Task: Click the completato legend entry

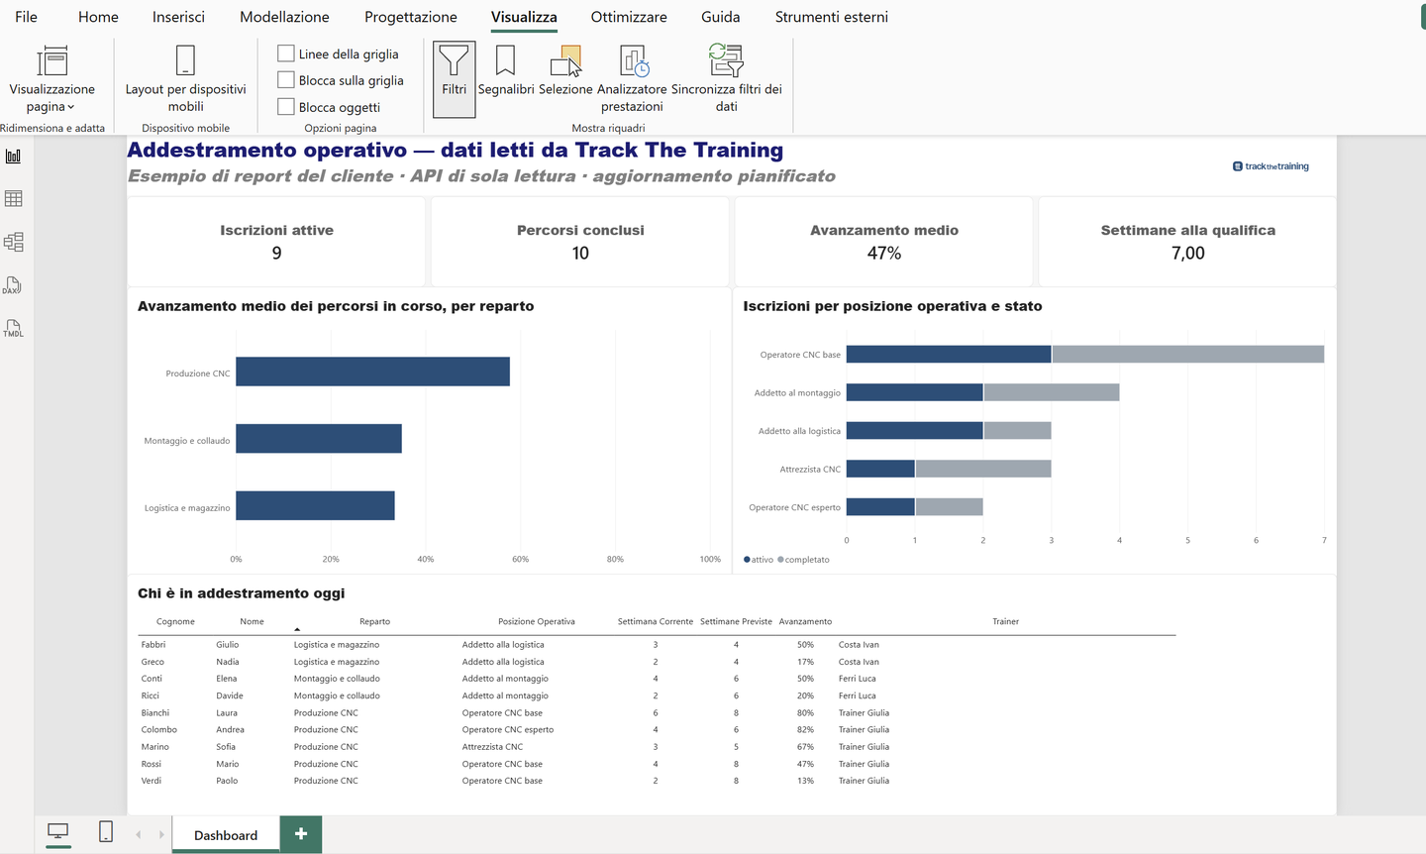Action: pyautogui.click(x=804, y=560)
